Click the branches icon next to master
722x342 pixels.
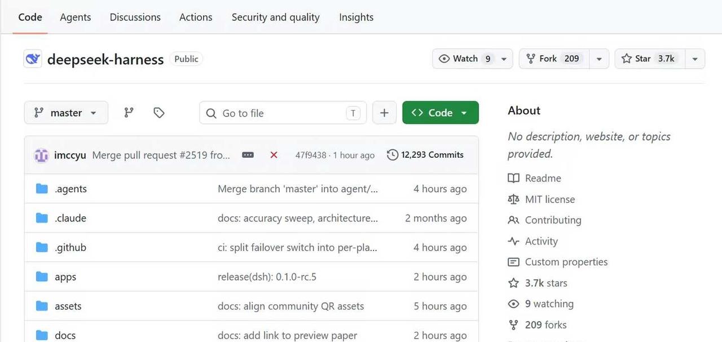[x=129, y=113]
